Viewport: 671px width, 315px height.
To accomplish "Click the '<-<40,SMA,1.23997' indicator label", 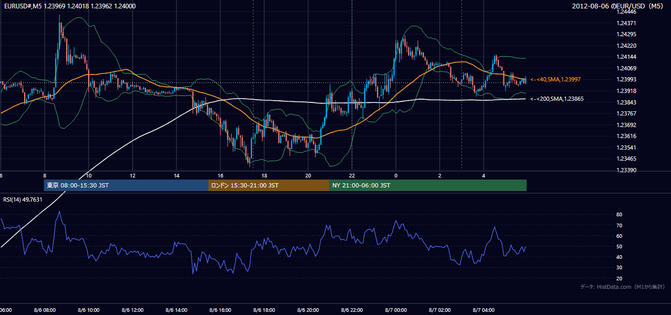I will (555, 79).
